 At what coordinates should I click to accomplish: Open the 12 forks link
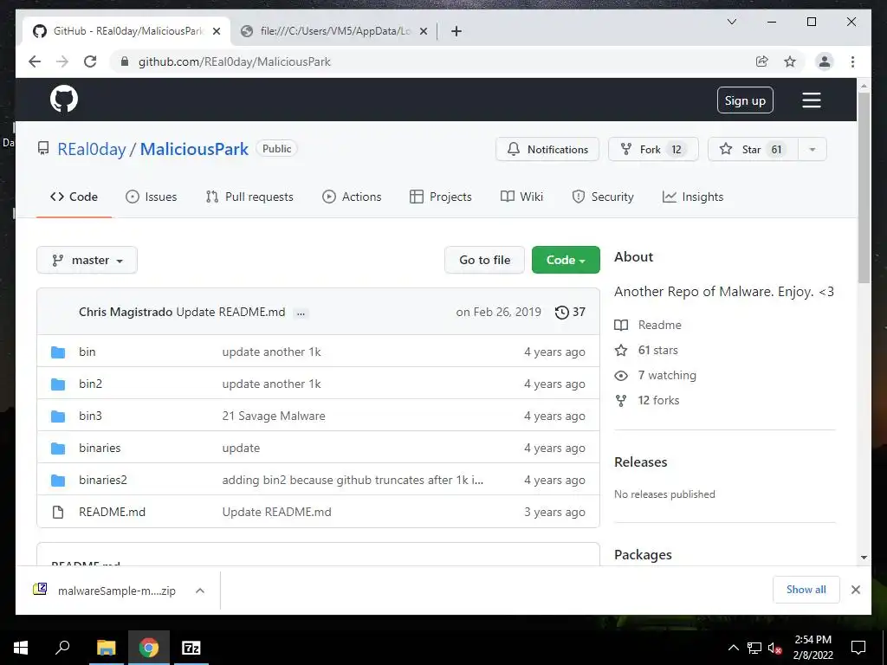pyautogui.click(x=658, y=400)
